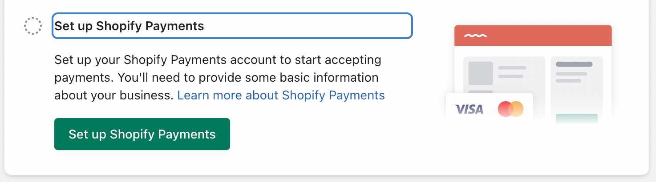Viewport: 656px width, 182px height.
Task: Click the light gray lines under dark bar
Action: [571, 77]
